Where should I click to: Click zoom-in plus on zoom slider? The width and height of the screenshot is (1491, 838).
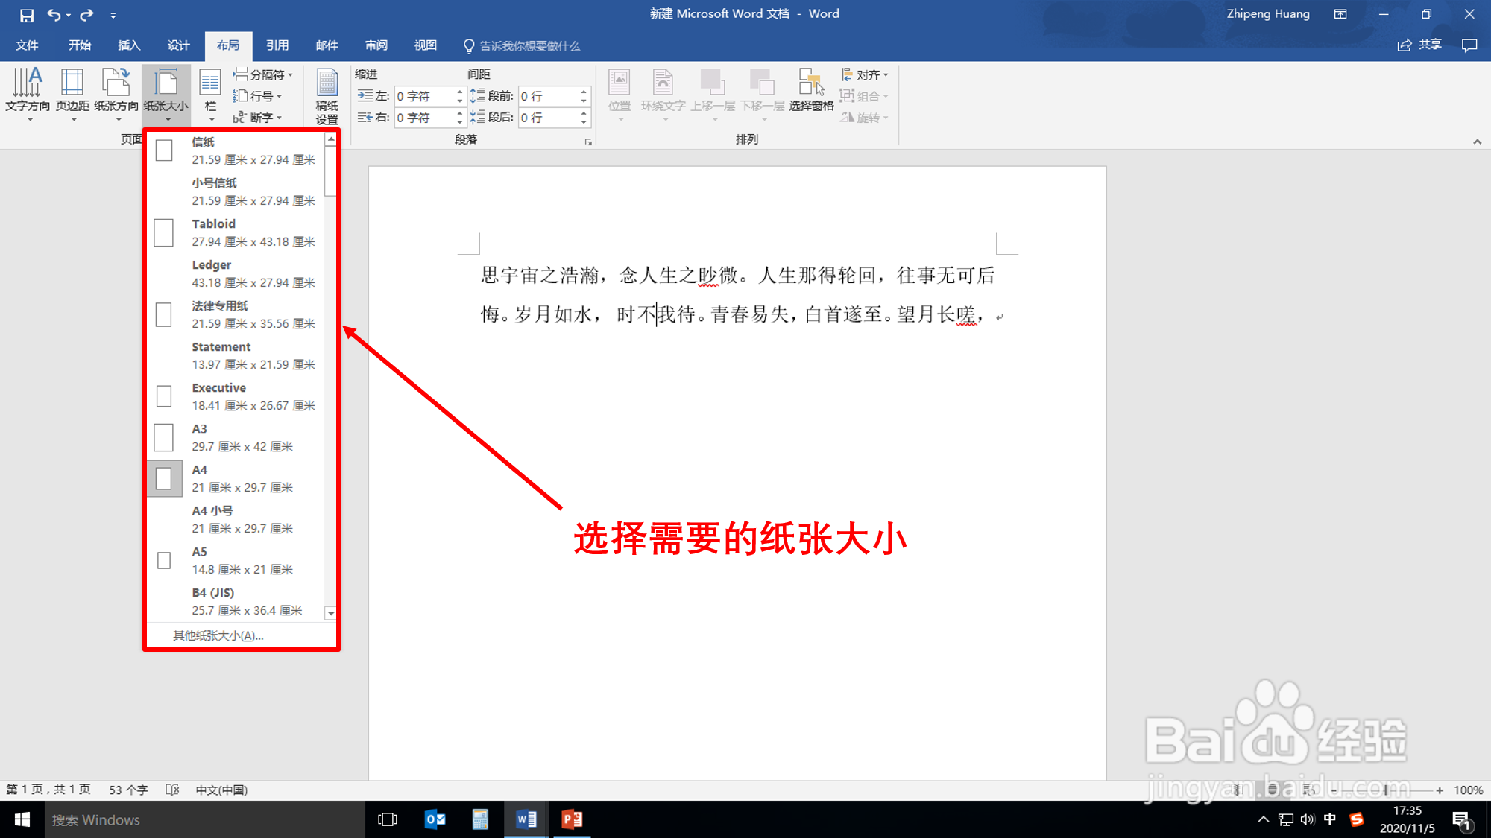(x=1439, y=790)
